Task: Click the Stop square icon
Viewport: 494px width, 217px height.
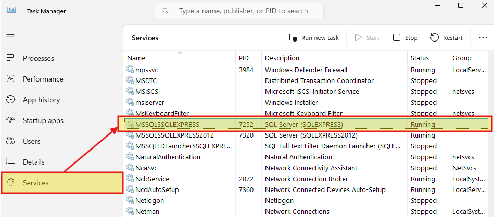Action: pyautogui.click(x=396, y=38)
